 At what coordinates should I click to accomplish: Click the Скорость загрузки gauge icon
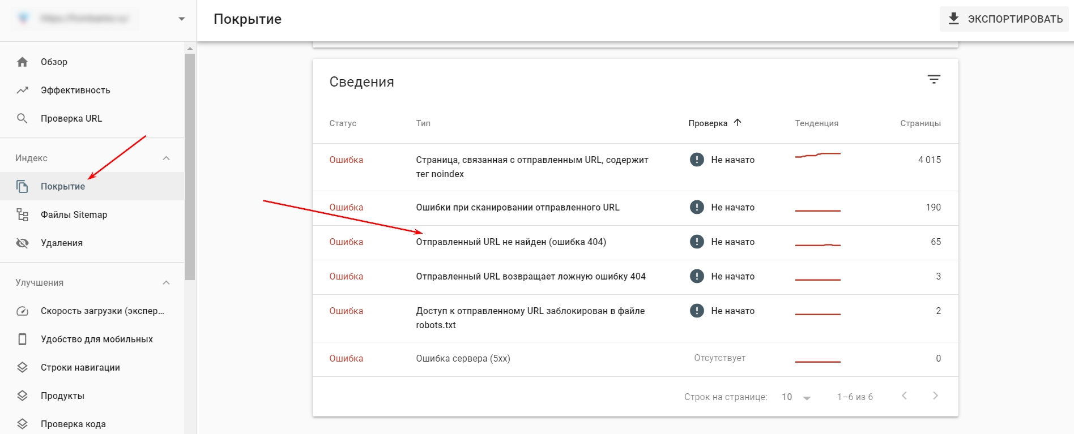tap(22, 311)
